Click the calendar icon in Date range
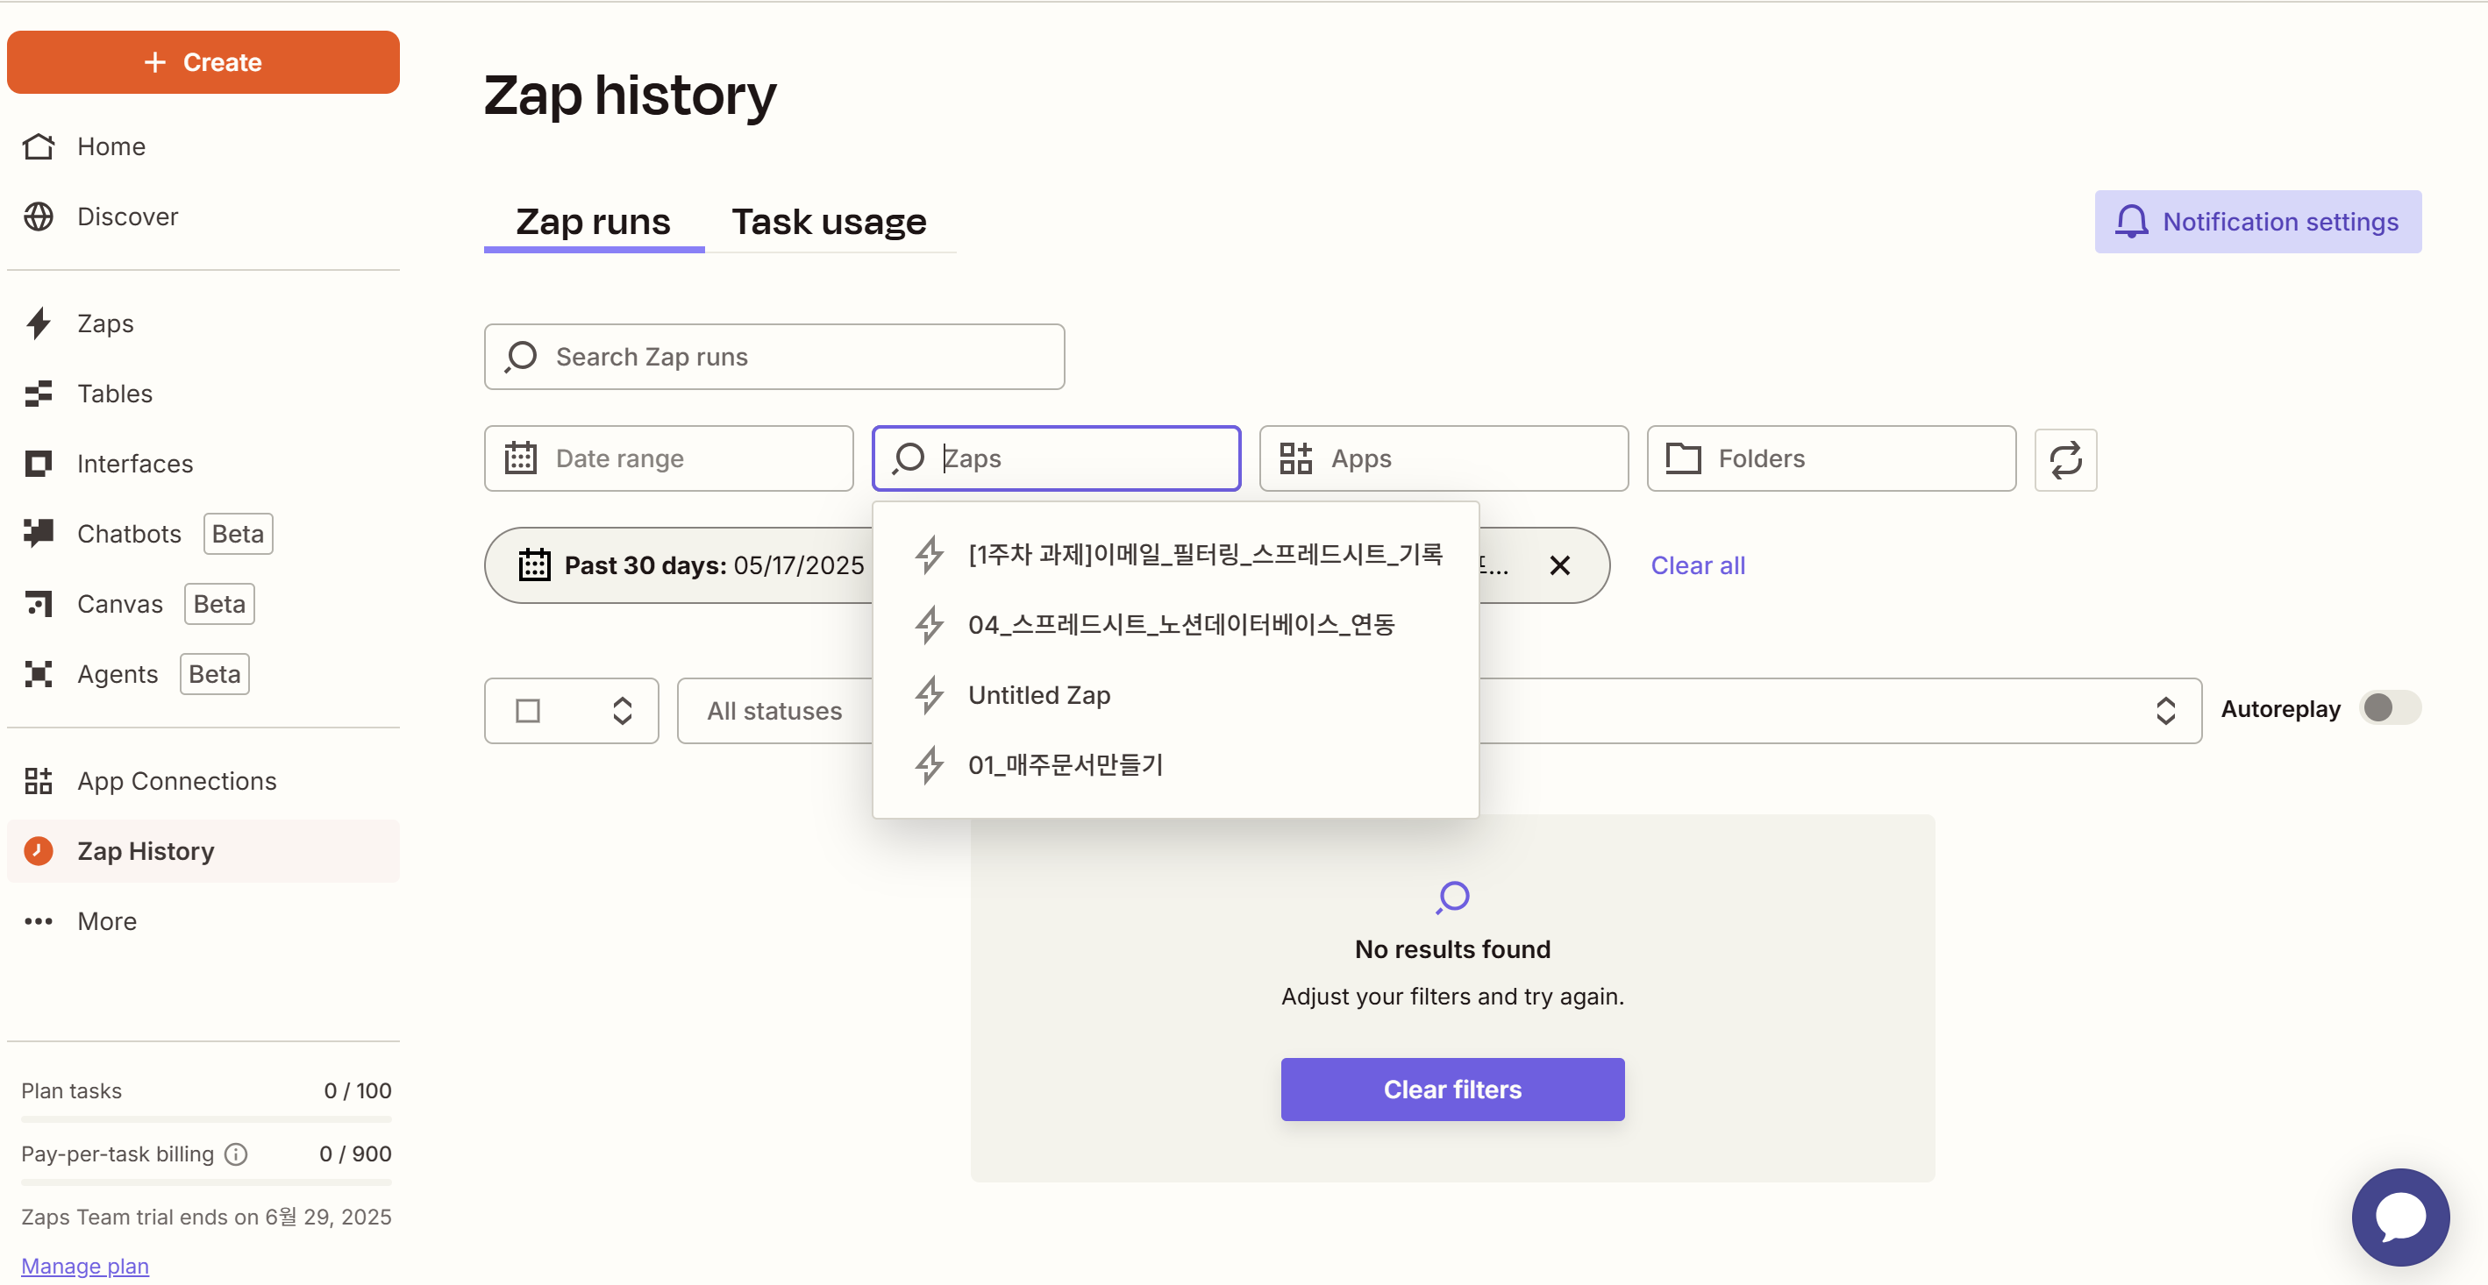2488x1285 pixels. [521, 458]
